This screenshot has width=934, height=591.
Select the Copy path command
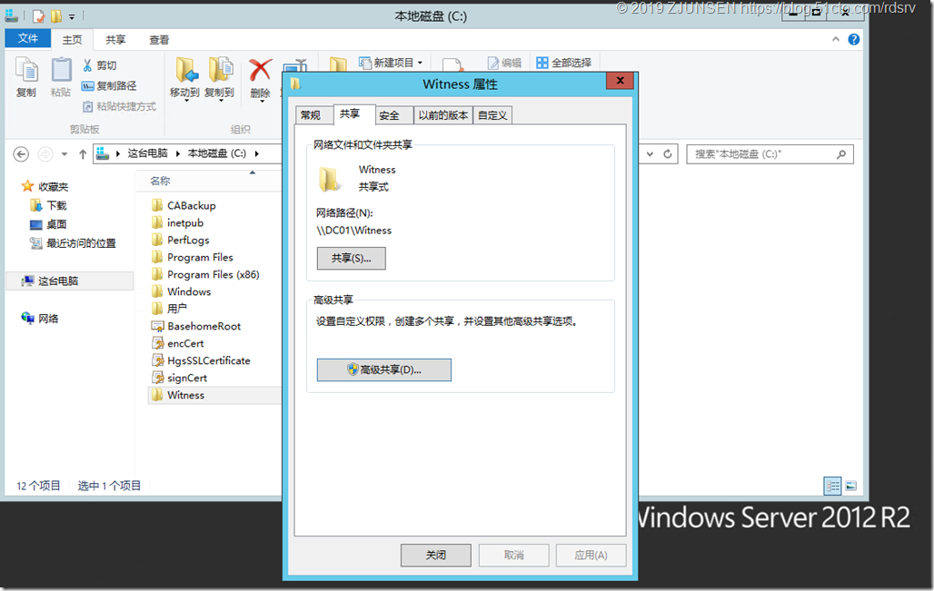[x=109, y=85]
